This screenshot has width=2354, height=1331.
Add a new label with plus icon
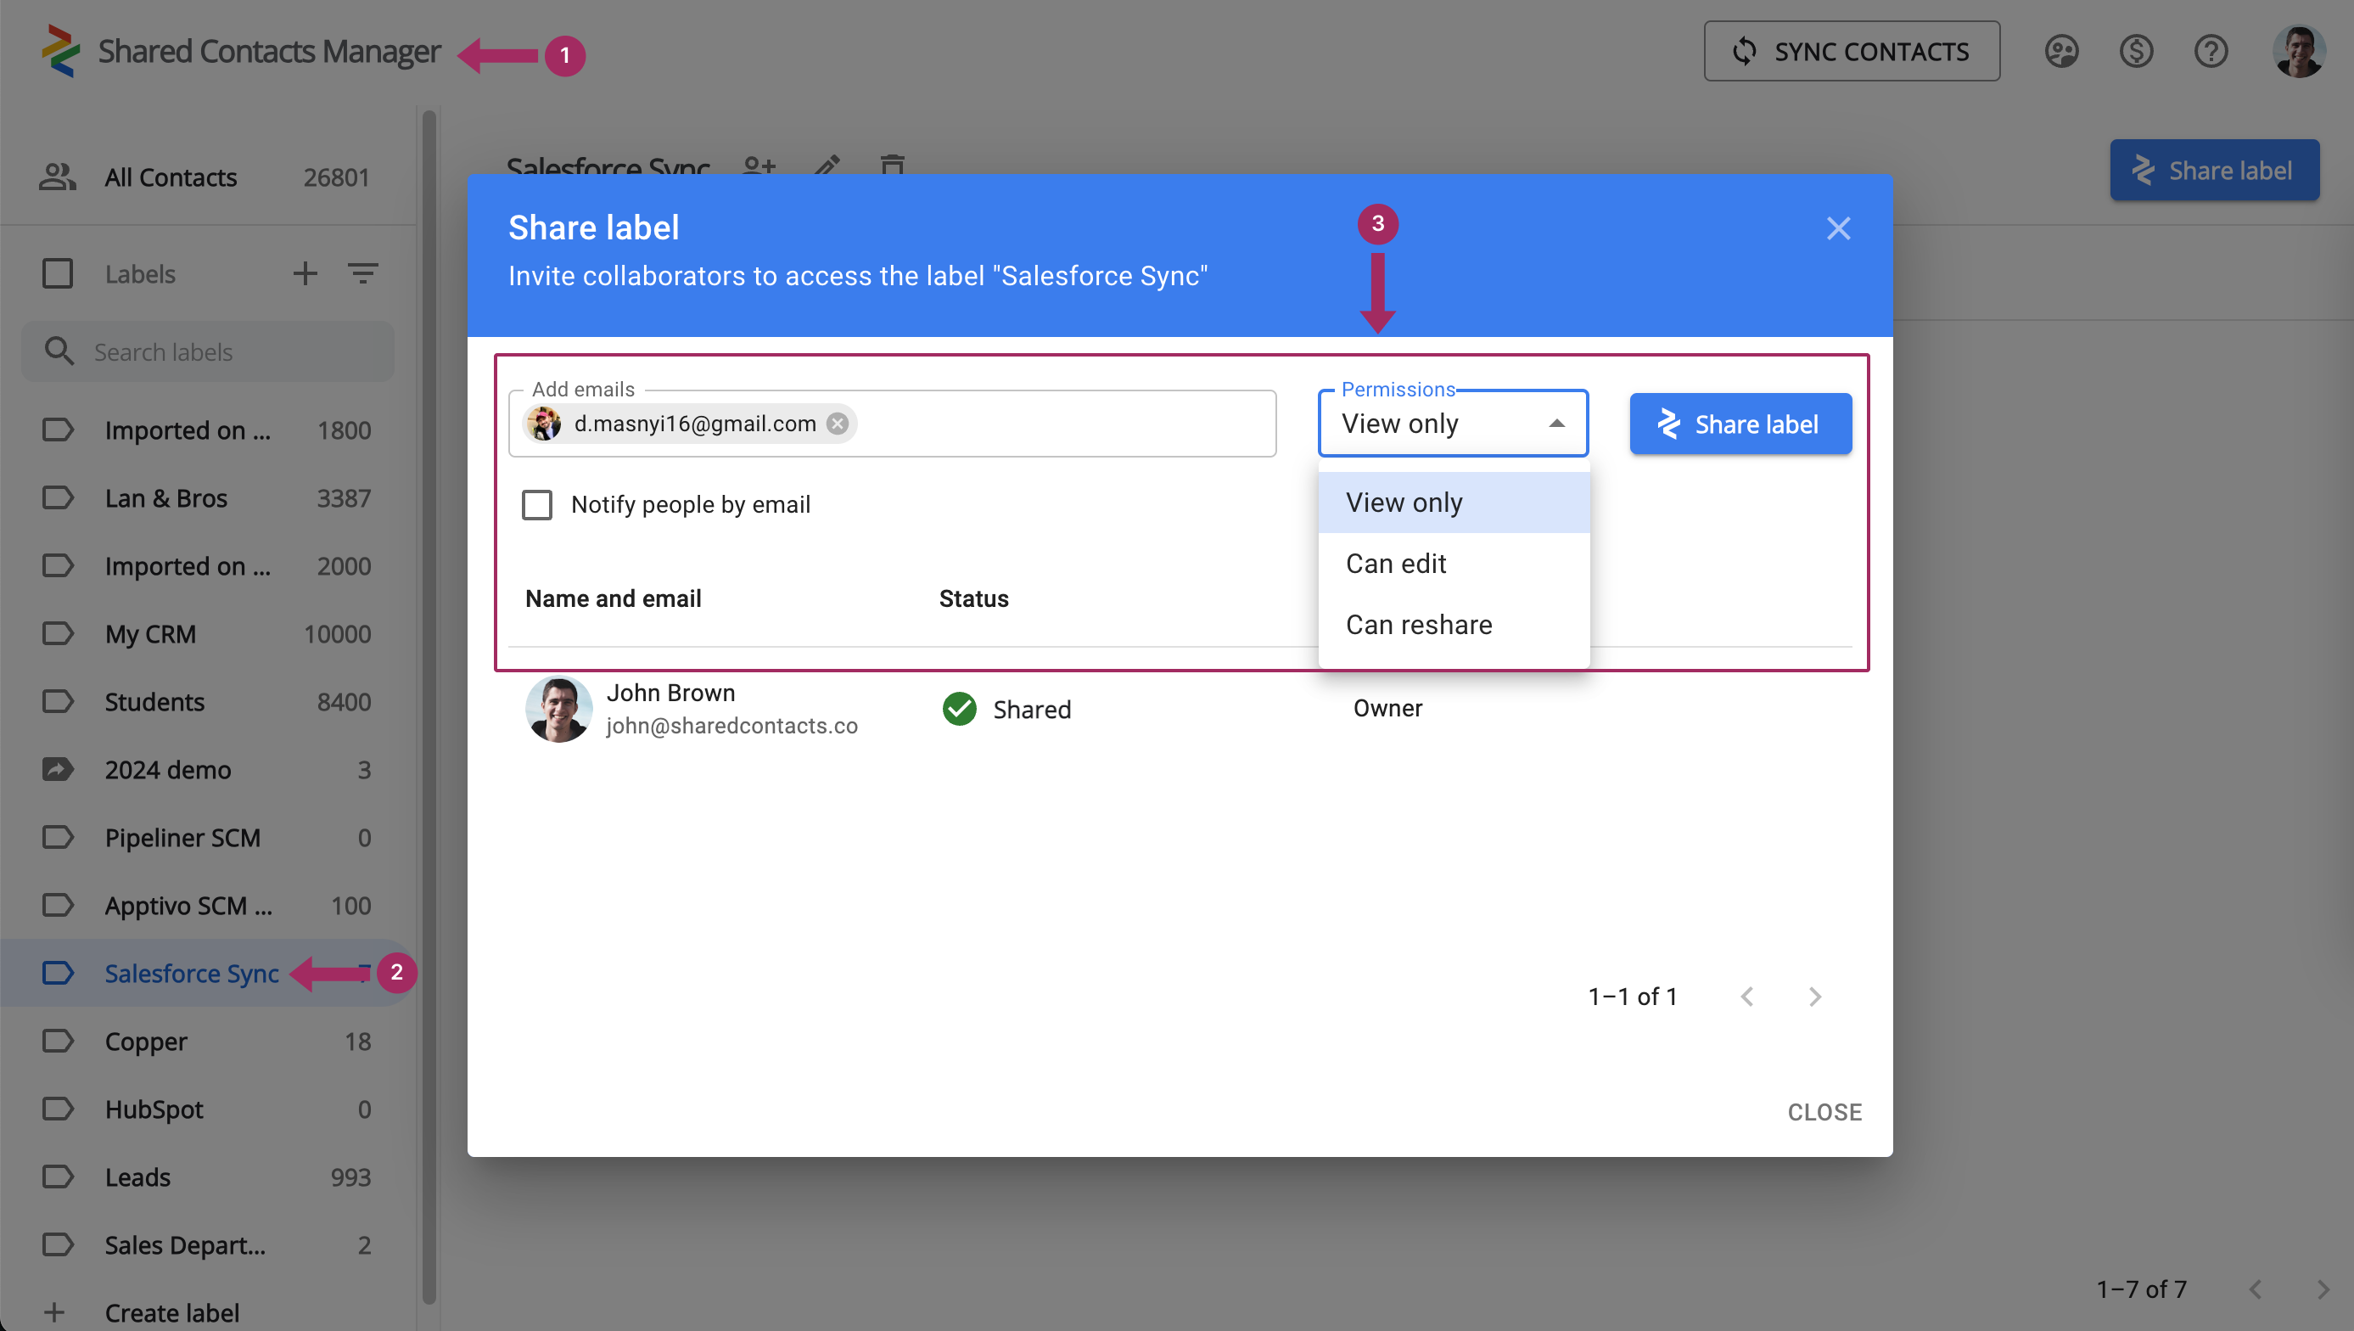click(305, 273)
